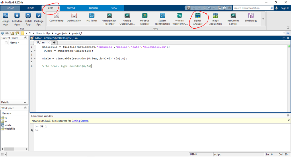Click the m_projects folder in the path
Viewport: 291px width, 157px height.
[x=61, y=33]
